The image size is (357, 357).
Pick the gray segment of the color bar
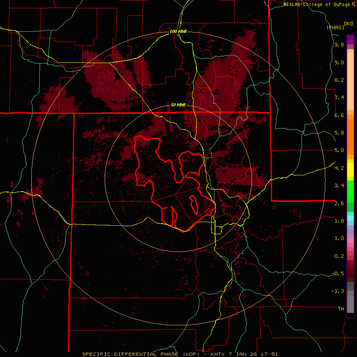tap(350, 298)
